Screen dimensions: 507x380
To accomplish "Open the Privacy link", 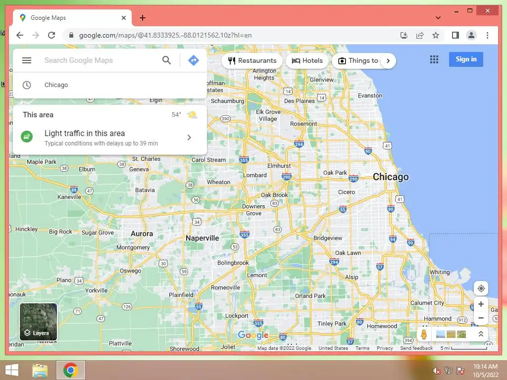I will [385, 348].
